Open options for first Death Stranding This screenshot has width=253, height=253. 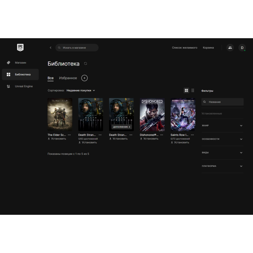pyautogui.click(x=100, y=135)
